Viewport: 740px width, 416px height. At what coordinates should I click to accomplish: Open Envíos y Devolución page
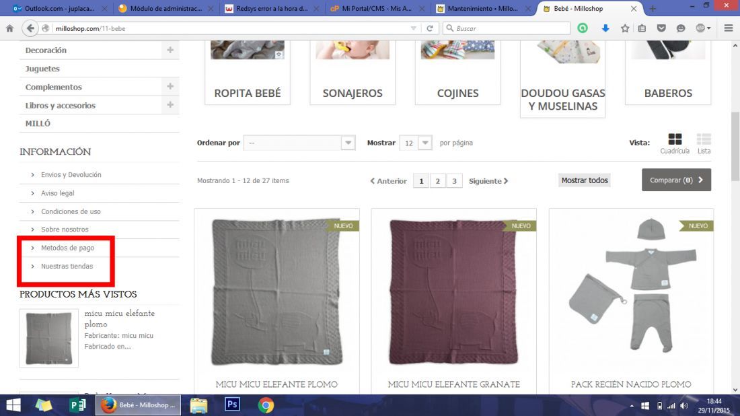point(71,175)
